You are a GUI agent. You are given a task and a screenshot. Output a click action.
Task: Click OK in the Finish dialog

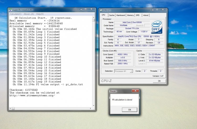pos(129,110)
